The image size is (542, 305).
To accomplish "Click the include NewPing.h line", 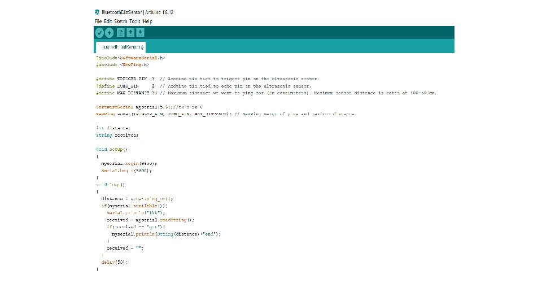I will tap(123, 64).
